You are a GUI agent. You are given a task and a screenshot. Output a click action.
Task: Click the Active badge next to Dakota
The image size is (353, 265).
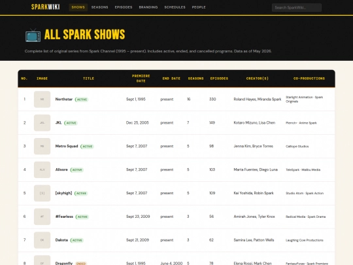point(77,240)
